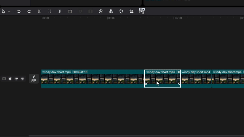Click the 00:00 mark on the time ruler
The width and height of the screenshot is (244, 137).
coord(45,18)
